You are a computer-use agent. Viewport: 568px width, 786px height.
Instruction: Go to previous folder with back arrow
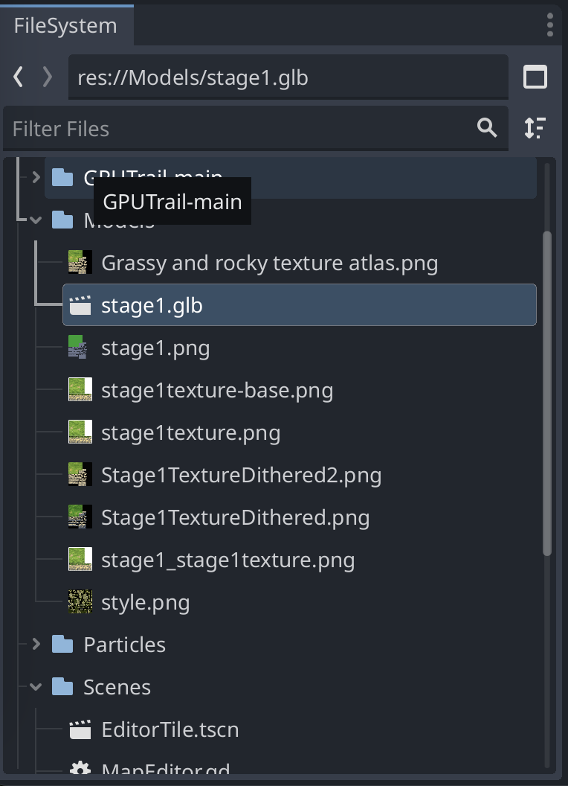pos(19,77)
